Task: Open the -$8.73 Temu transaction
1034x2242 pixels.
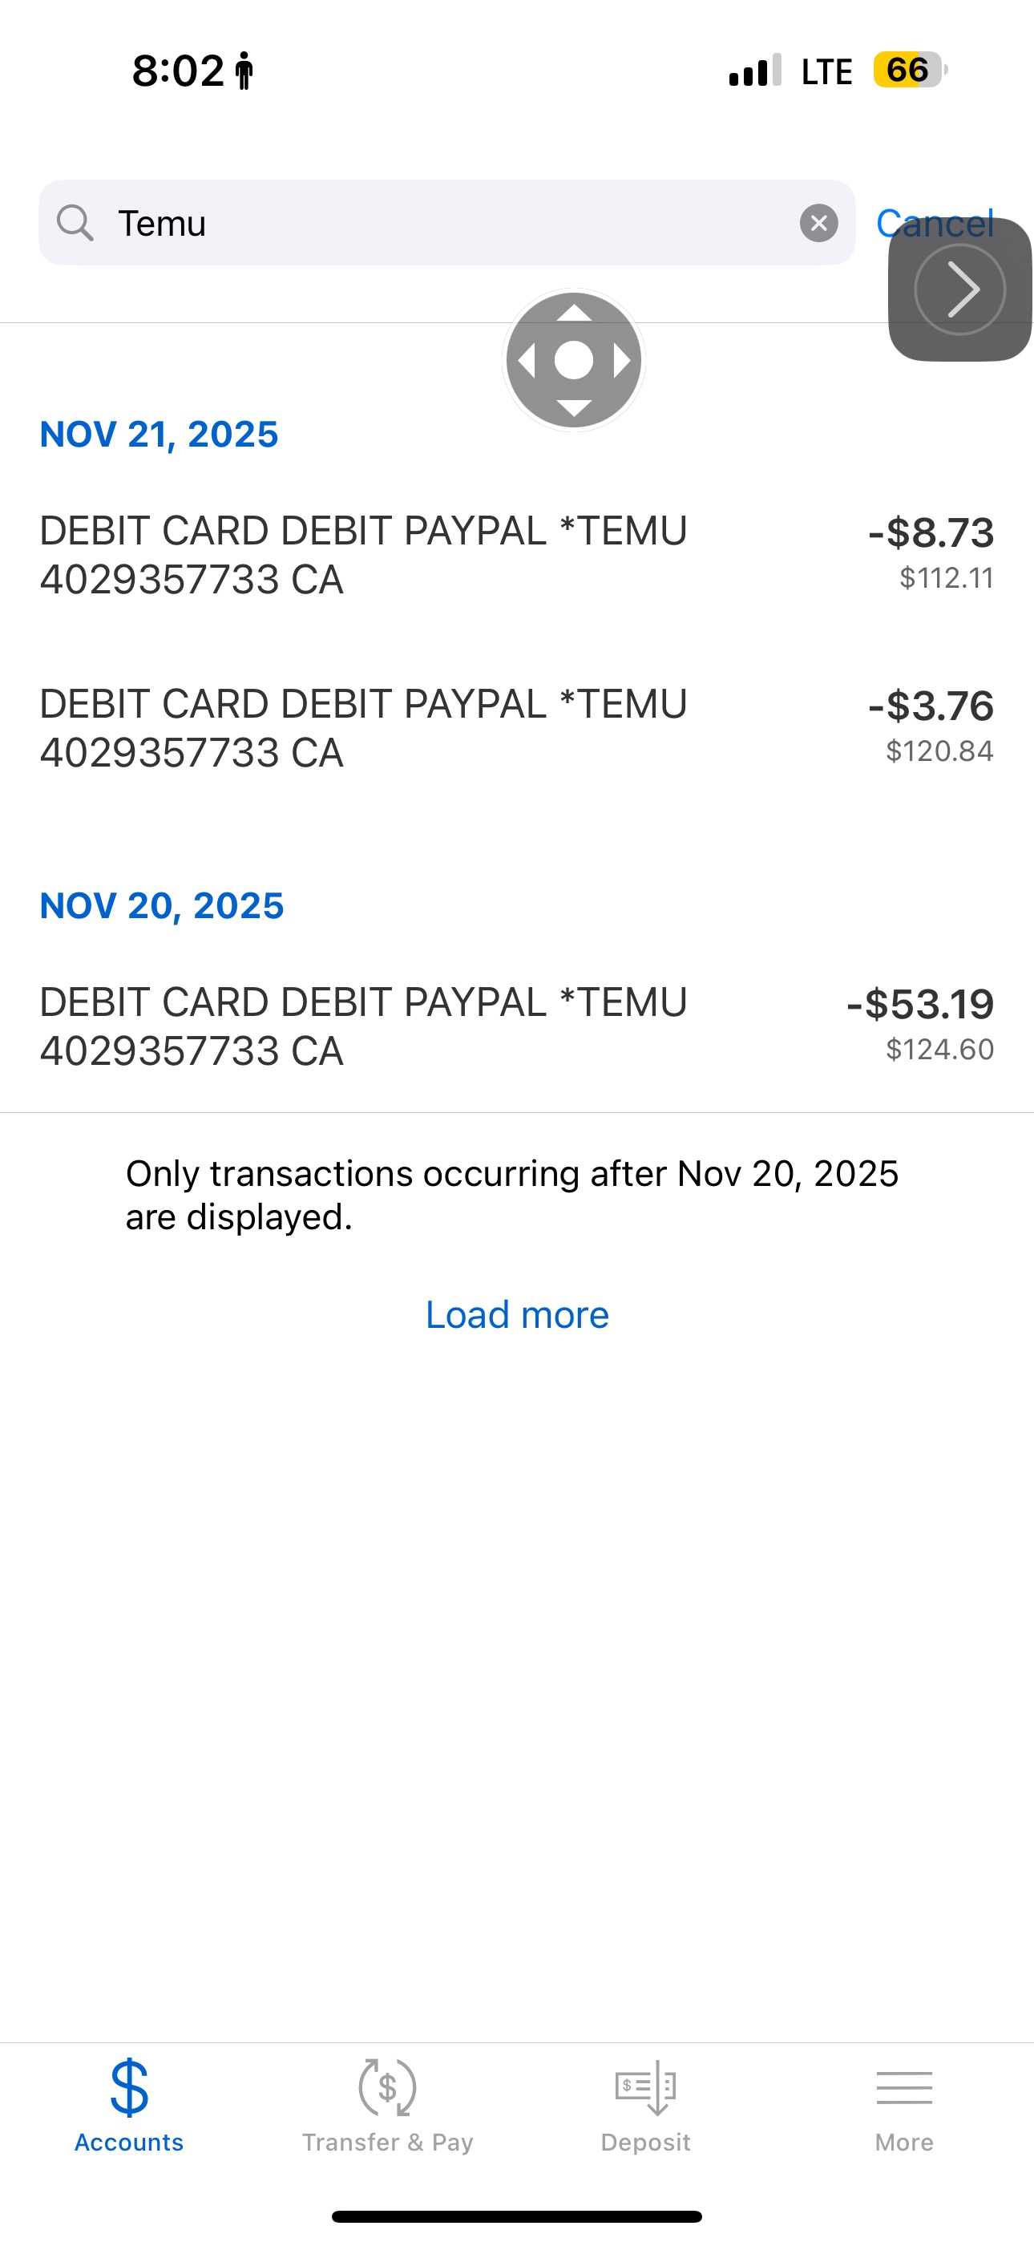Action: (516, 555)
